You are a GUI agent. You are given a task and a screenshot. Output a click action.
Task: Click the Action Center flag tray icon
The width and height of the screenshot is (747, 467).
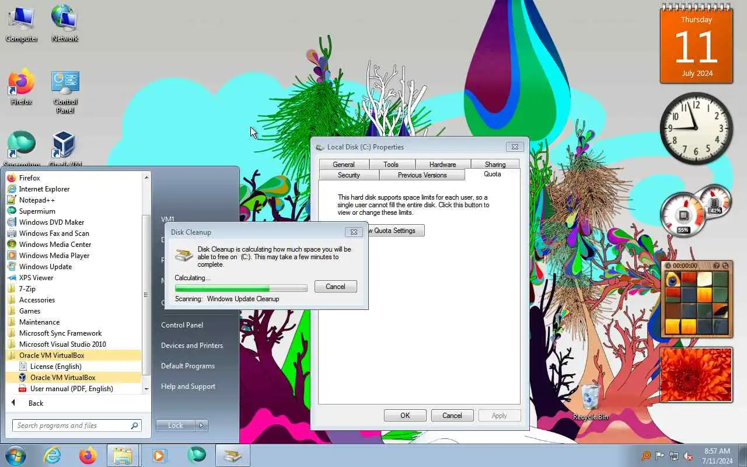[659, 456]
